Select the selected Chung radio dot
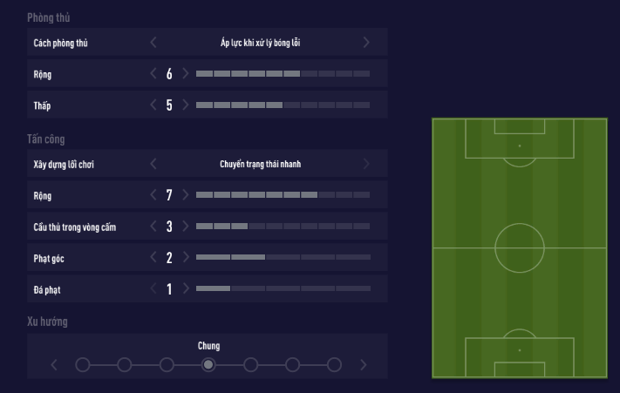The image size is (620, 393). click(x=208, y=364)
